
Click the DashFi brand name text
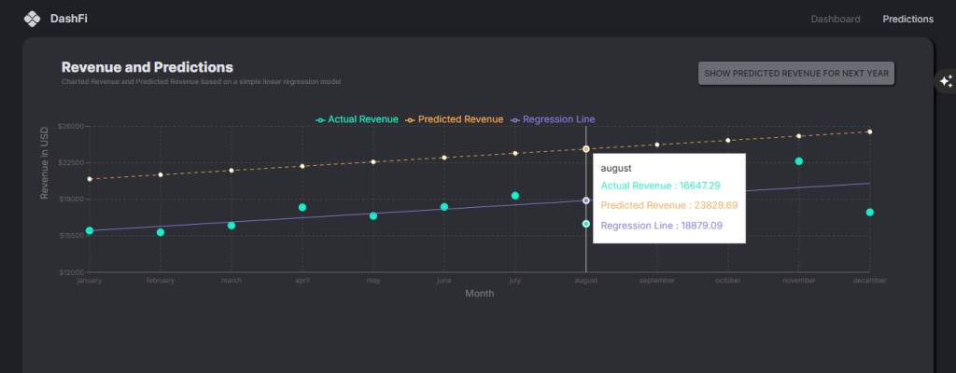69,19
